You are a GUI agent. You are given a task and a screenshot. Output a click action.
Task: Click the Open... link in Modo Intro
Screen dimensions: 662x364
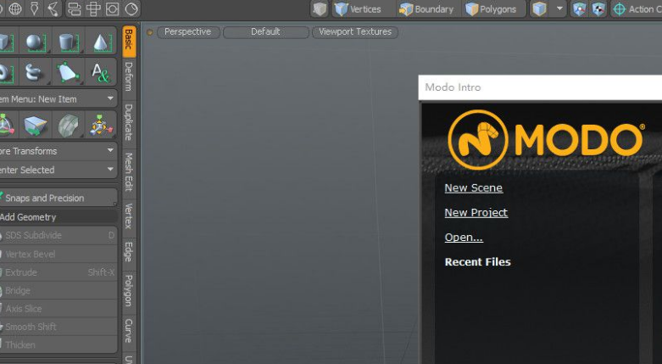464,238
